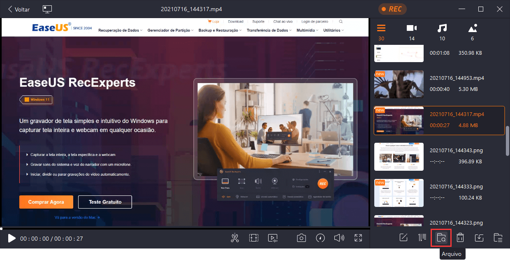This screenshot has width=510, height=260.
Task: Click the folder list icon at far right
Action: tap(498, 237)
